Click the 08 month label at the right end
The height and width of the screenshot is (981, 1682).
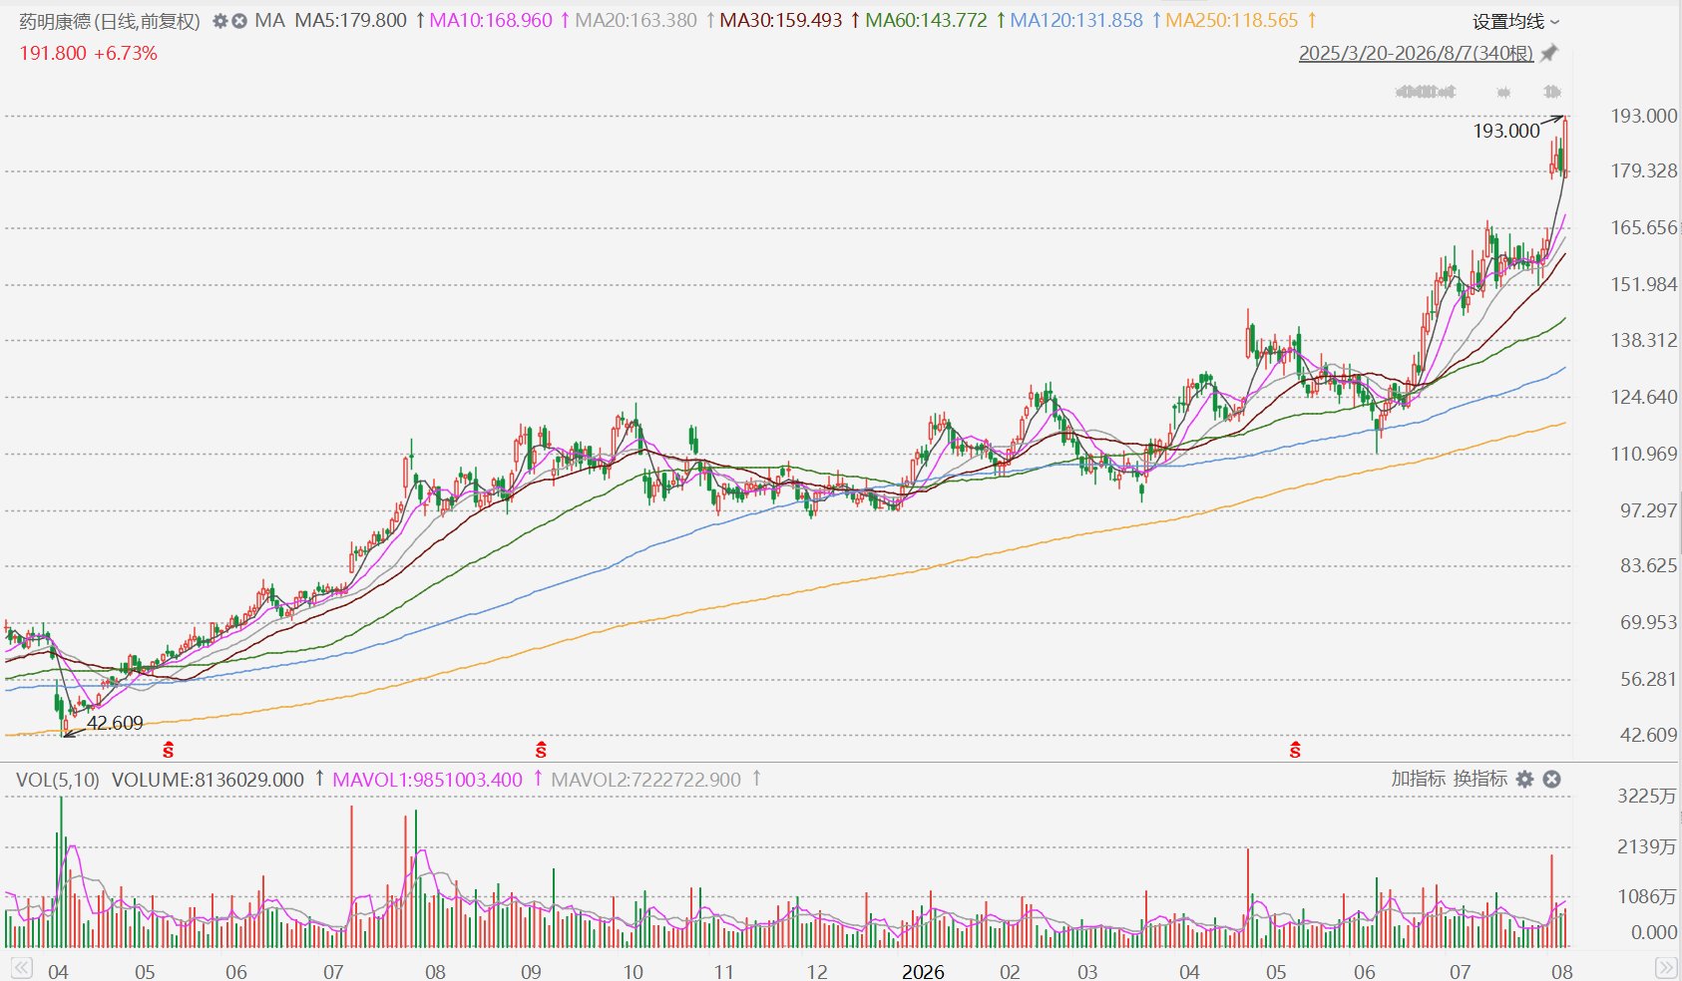tap(1562, 971)
